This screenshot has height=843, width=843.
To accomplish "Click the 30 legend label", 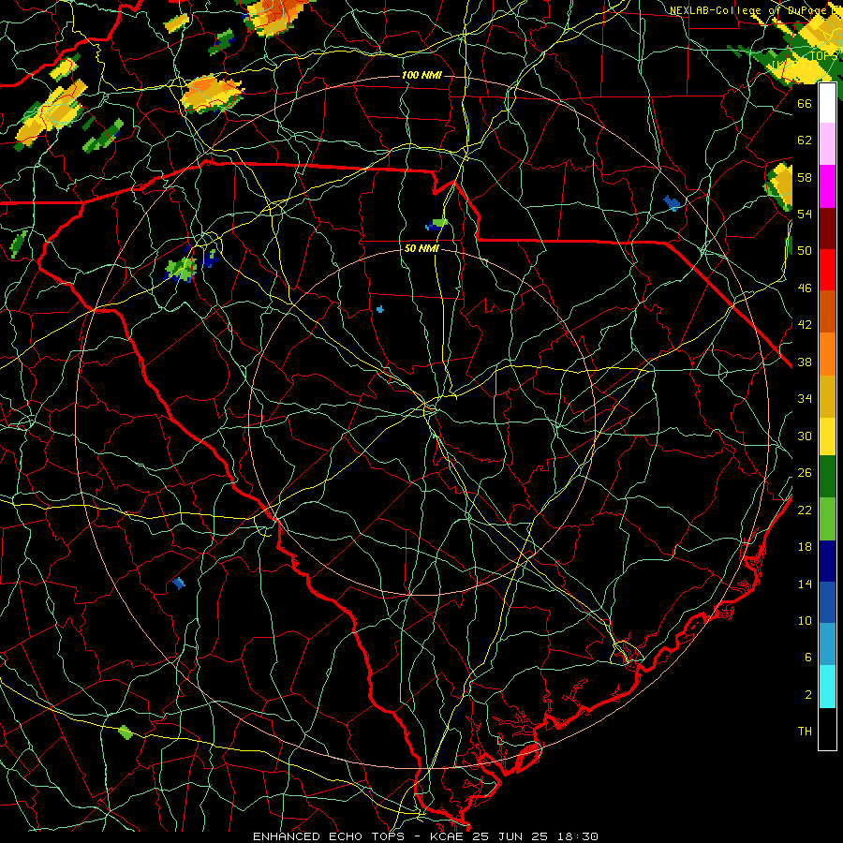I will (x=805, y=436).
